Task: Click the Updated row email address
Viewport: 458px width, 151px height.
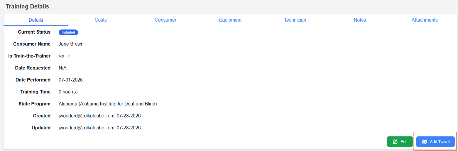Action: coord(87,128)
